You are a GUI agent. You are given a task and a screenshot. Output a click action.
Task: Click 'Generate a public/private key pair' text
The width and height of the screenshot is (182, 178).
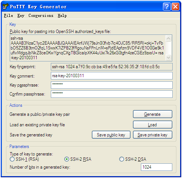[x=40, y=114]
